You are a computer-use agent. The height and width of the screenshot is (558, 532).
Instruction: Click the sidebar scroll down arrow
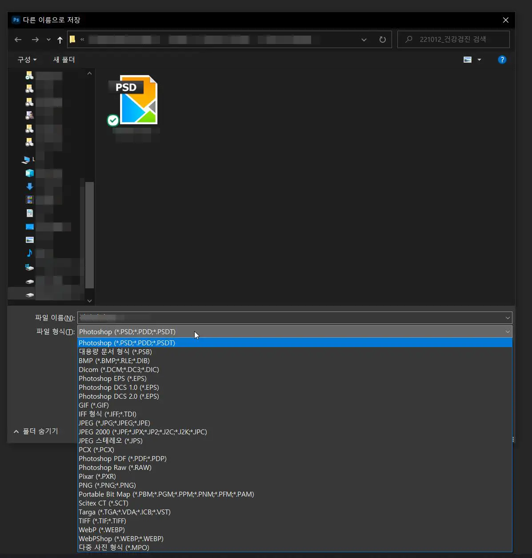[89, 301]
